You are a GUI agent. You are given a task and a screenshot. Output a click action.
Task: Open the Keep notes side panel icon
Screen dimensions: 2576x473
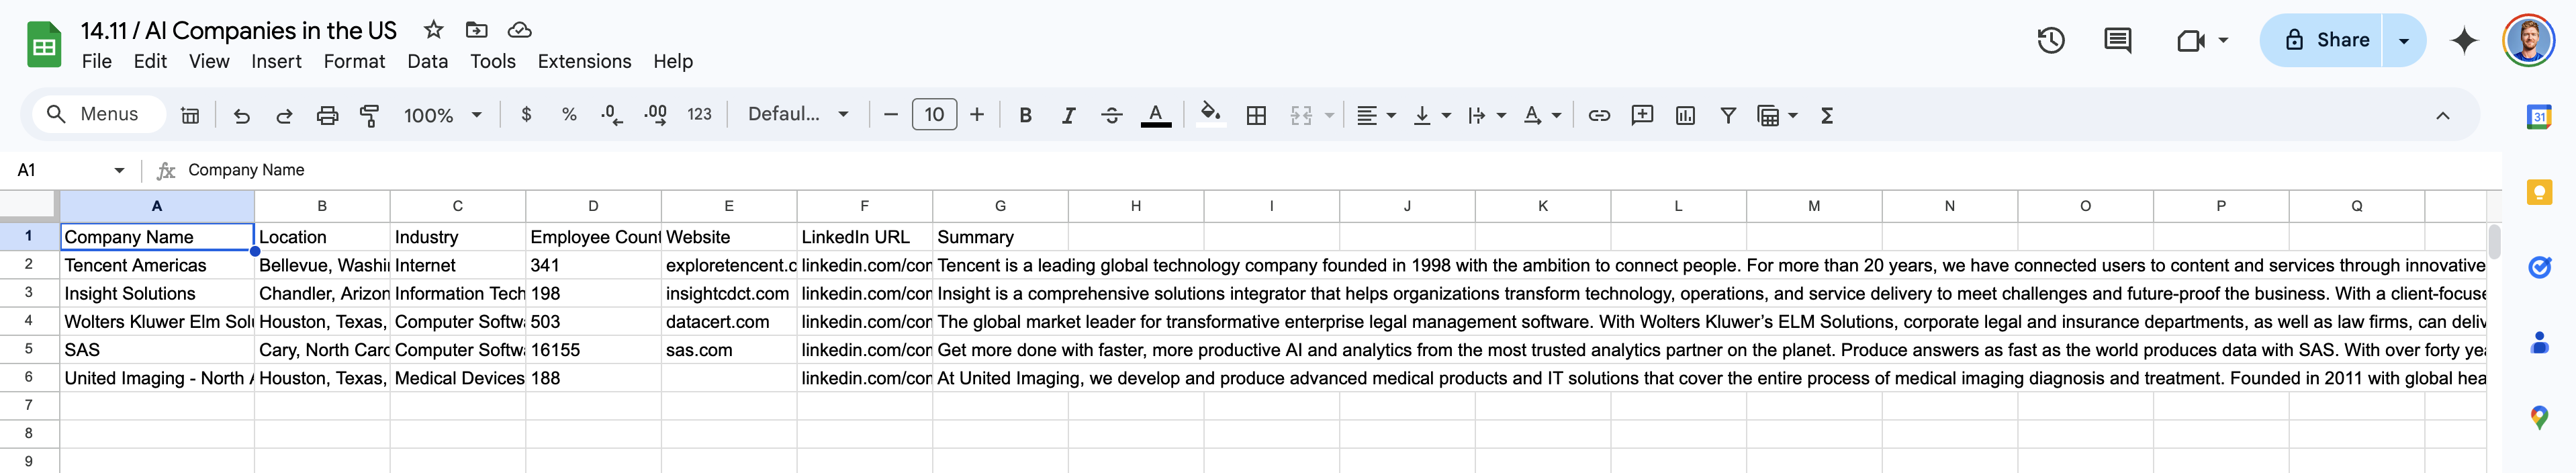coord(2538,191)
